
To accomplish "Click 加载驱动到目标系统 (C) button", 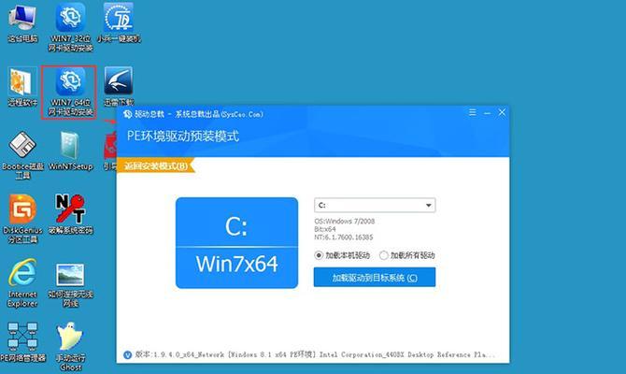I will point(375,278).
